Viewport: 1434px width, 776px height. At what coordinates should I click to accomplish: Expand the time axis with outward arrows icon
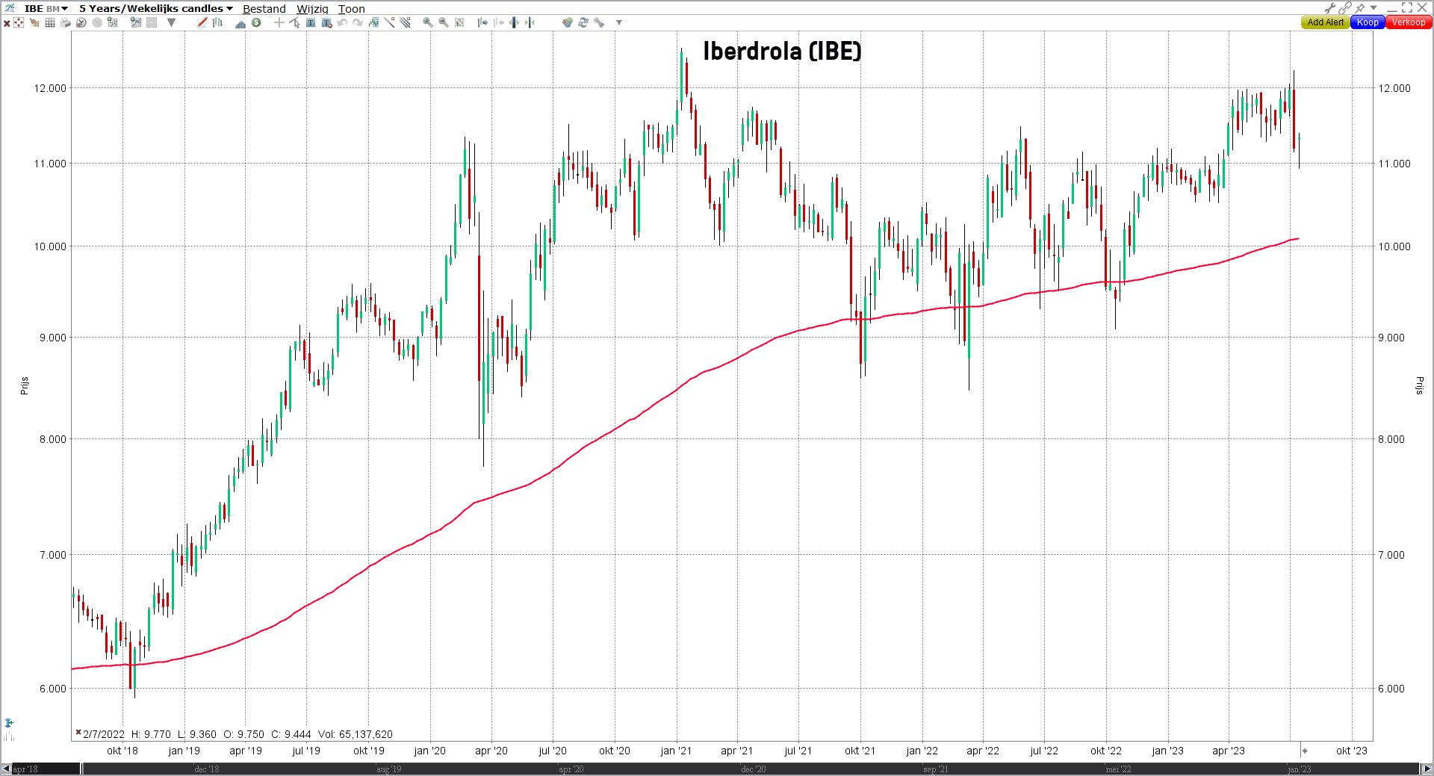(x=514, y=22)
